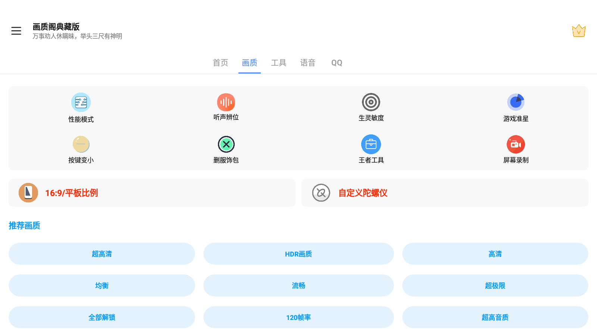Click the 王者工具 label
Screen dimensions: 597x336
(x=371, y=160)
